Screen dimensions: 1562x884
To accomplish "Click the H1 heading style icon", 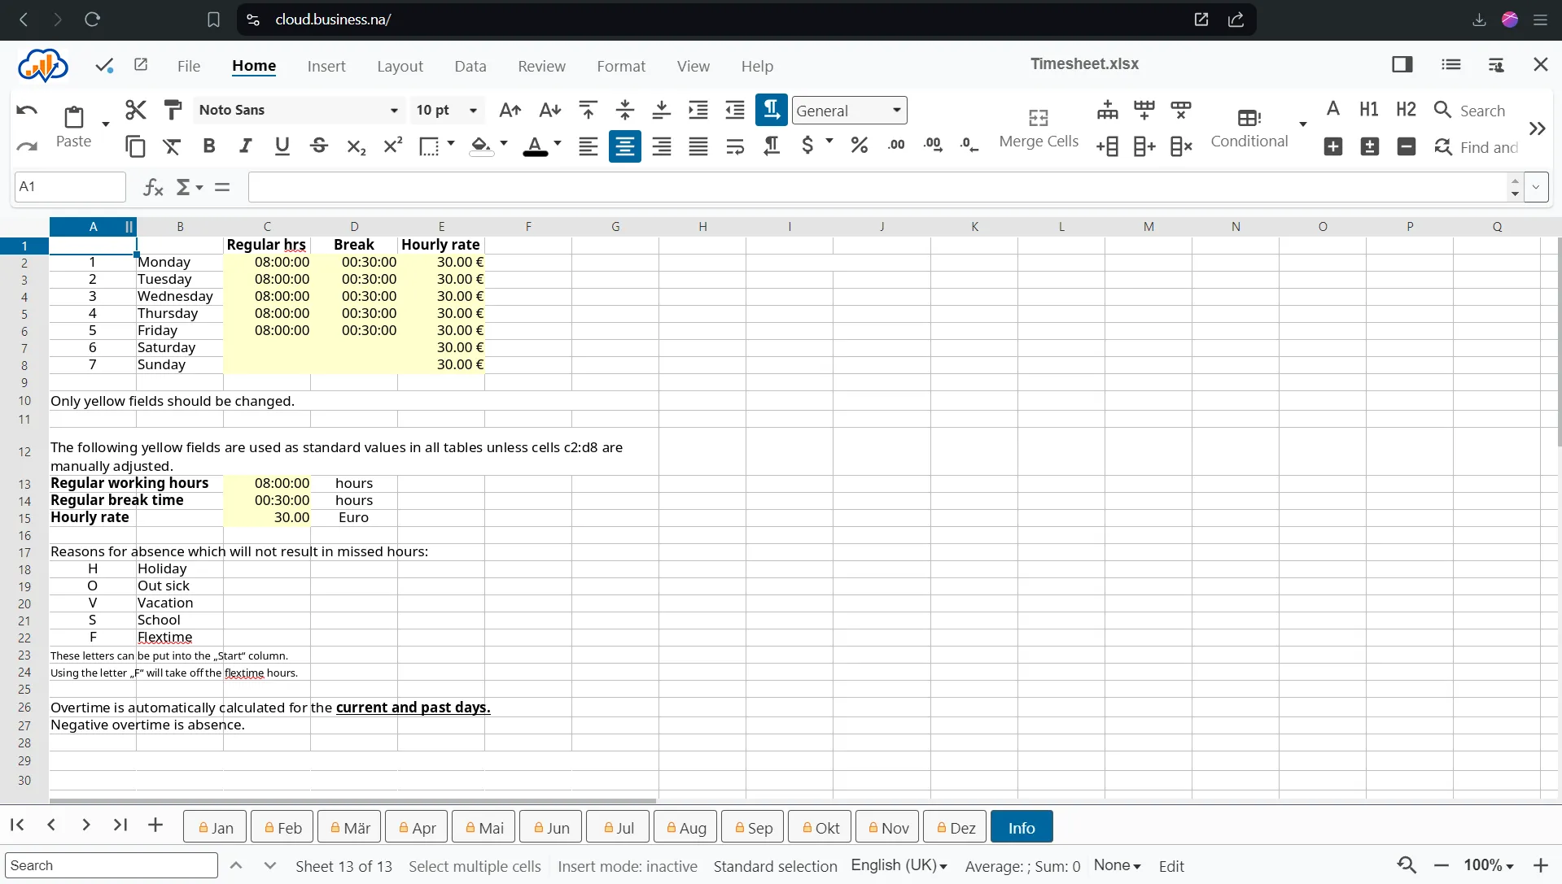I will [x=1369, y=110].
